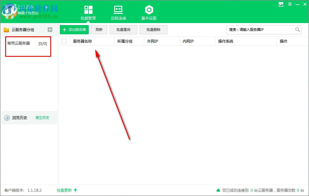The image size is (309, 196).
Task: Open the hamburger main menu icon
Action: pyautogui.click(x=290, y=4)
